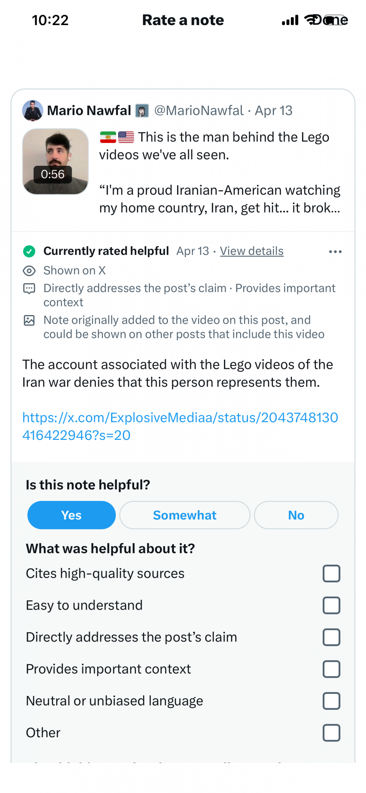
Task: Tap Mario Nawfal's profile avatar
Action: pyautogui.click(x=32, y=110)
